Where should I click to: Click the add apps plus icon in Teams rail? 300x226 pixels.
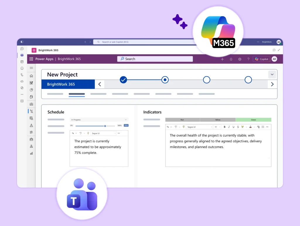pyautogui.click(x=22, y=101)
